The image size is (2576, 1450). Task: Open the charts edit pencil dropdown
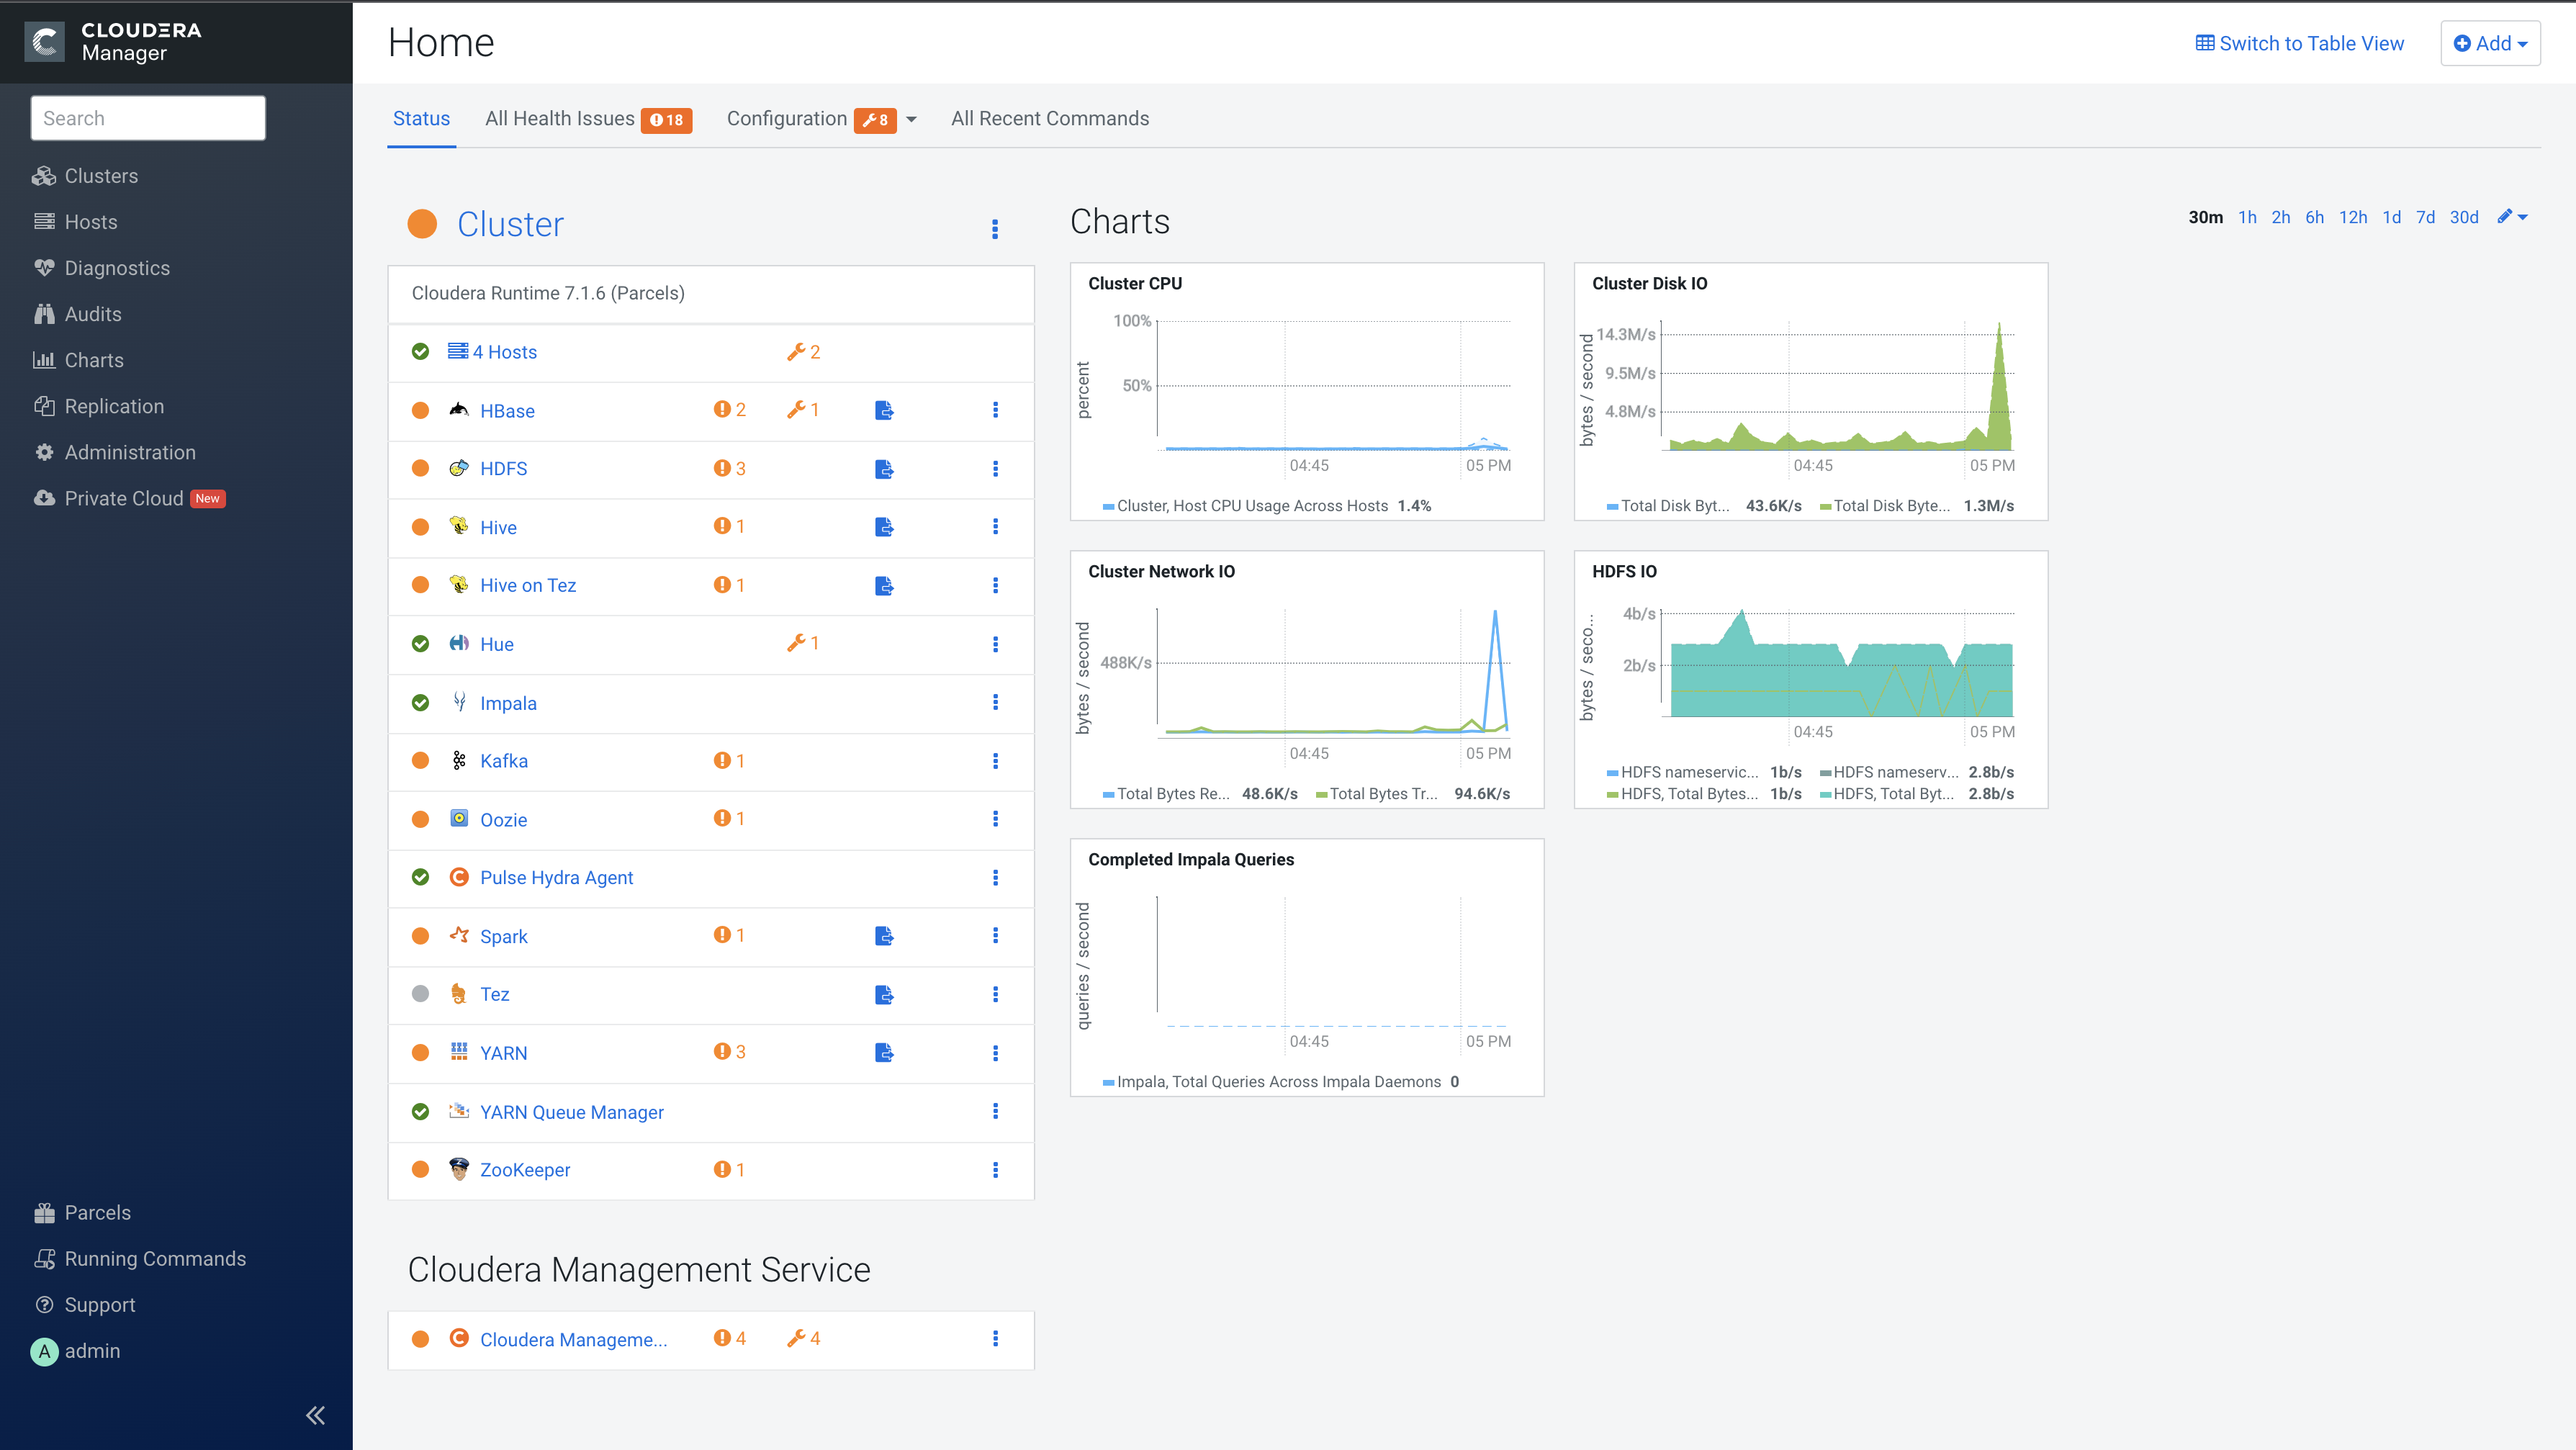coord(2512,217)
